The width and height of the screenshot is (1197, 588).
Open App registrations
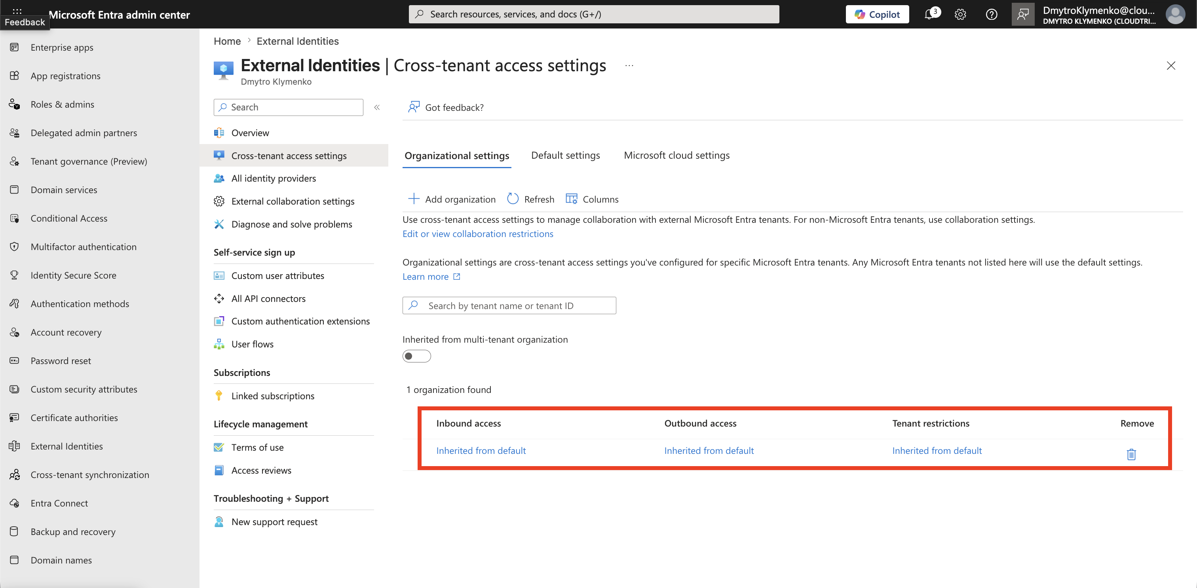pyautogui.click(x=66, y=76)
